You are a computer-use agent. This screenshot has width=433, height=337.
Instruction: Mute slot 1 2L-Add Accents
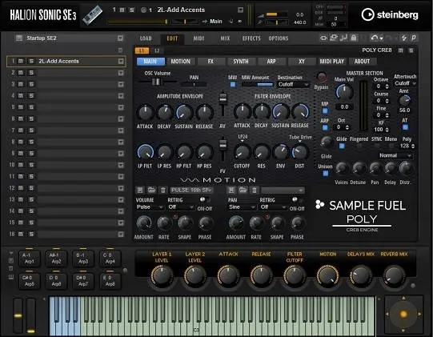pos(21,61)
